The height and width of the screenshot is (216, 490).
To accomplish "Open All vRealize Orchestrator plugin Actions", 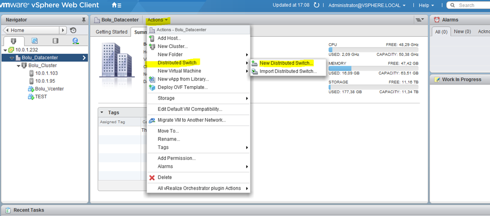I will pos(199,188).
